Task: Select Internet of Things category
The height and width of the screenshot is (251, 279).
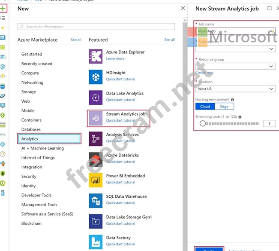Action: pyautogui.click(x=38, y=158)
